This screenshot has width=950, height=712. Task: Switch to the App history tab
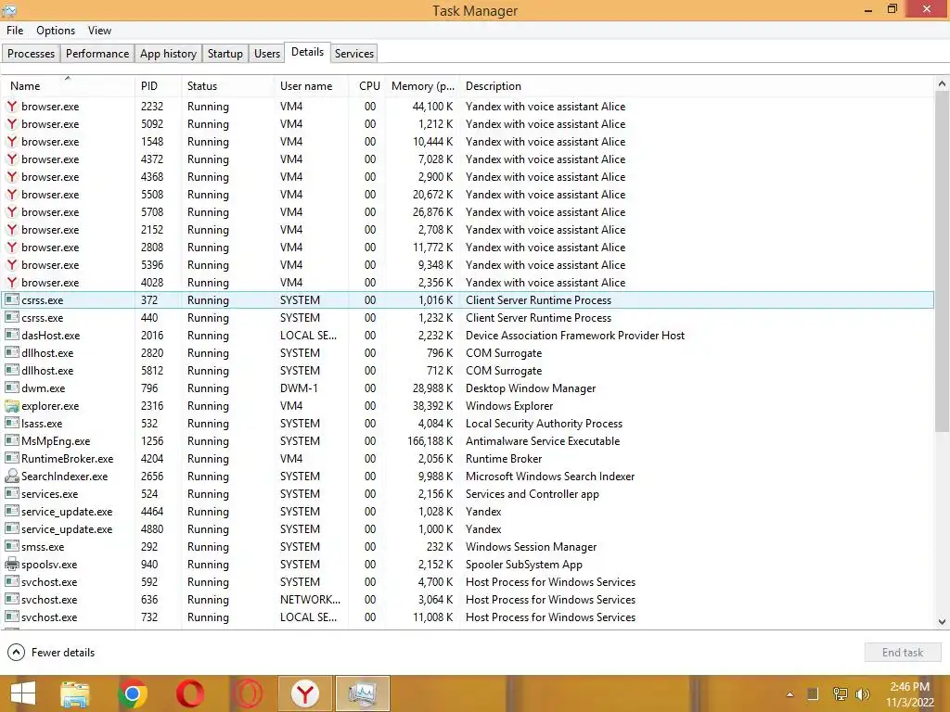(x=169, y=53)
